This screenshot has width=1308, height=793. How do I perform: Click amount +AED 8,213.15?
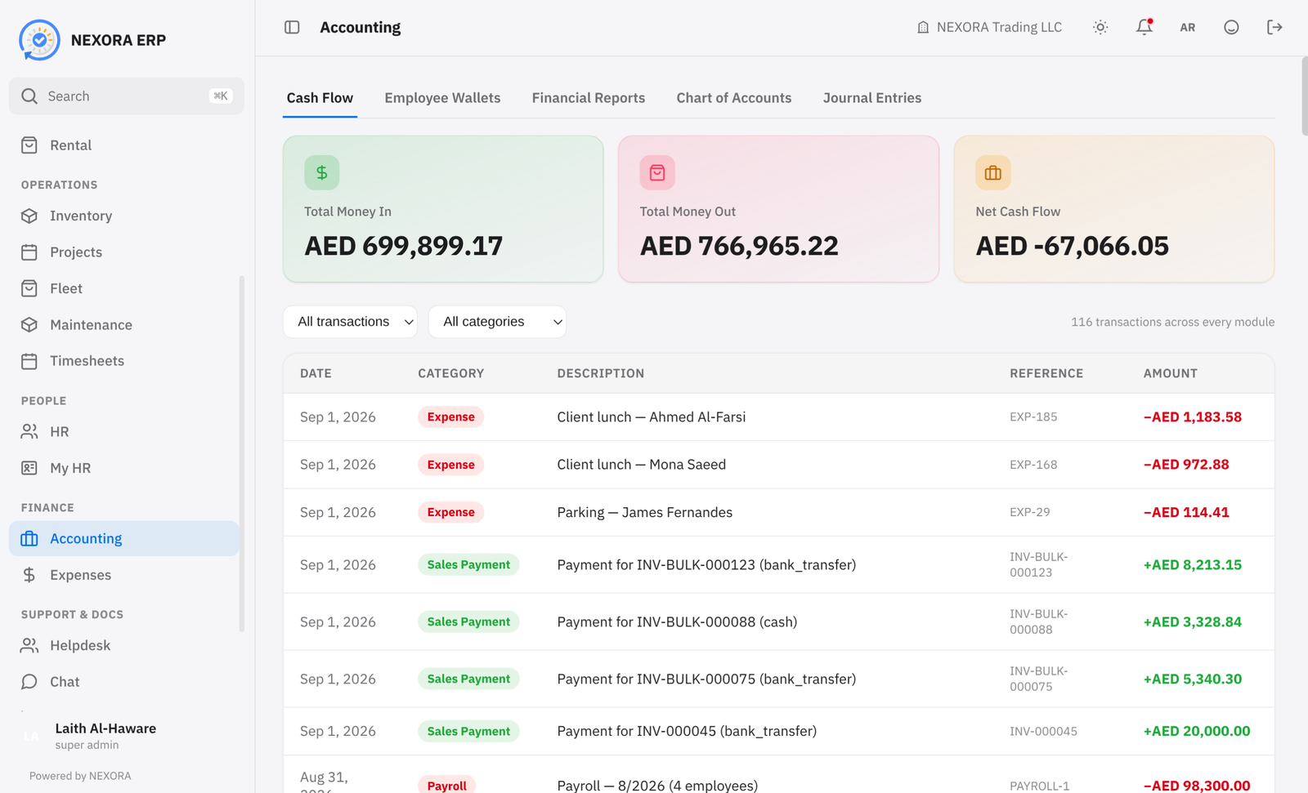[1193, 565]
